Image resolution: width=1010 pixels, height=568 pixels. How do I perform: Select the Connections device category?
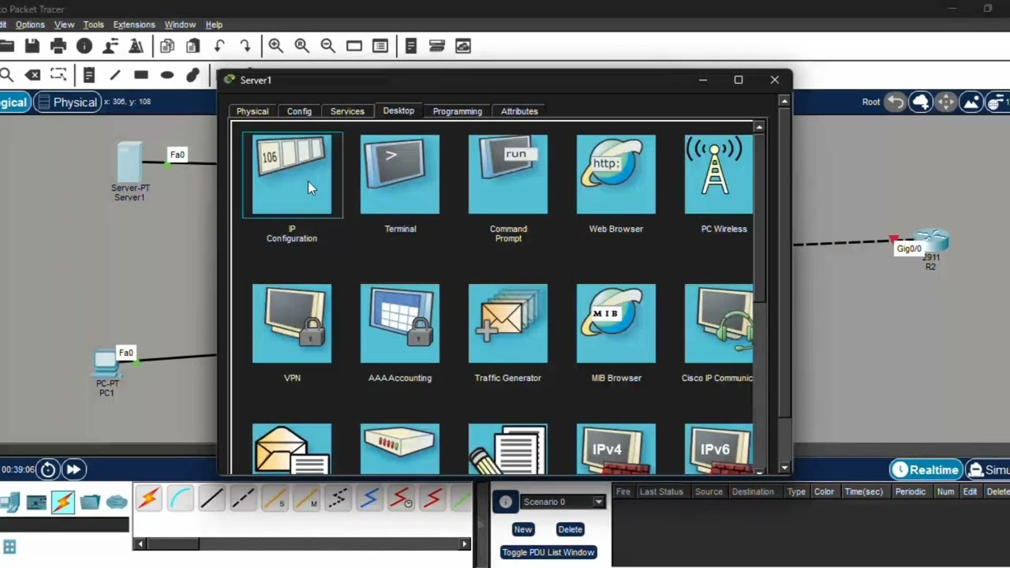click(63, 502)
